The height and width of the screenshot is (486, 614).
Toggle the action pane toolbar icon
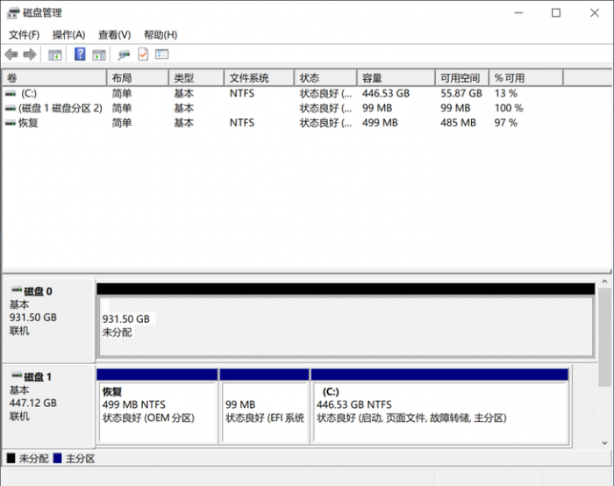[99, 54]
